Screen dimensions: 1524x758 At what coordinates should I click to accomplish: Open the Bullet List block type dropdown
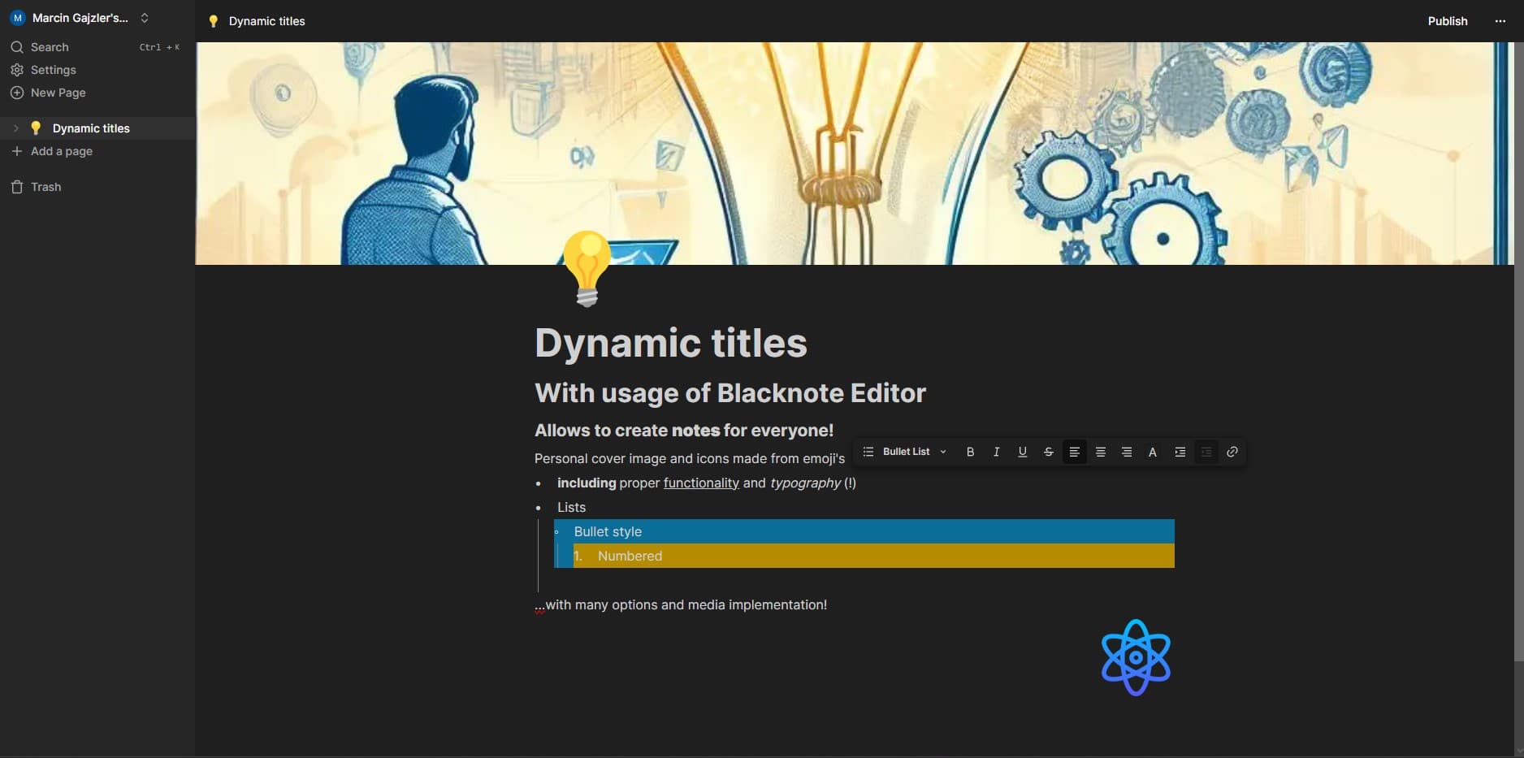[905, 452]
